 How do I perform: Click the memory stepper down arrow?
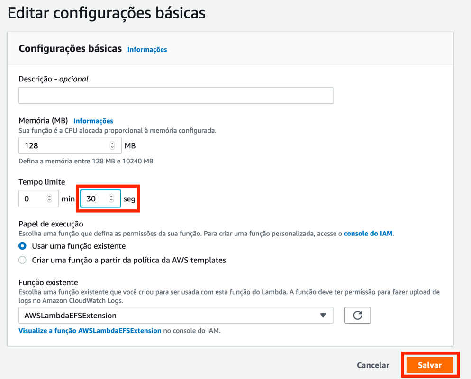[x=112, y=147]
